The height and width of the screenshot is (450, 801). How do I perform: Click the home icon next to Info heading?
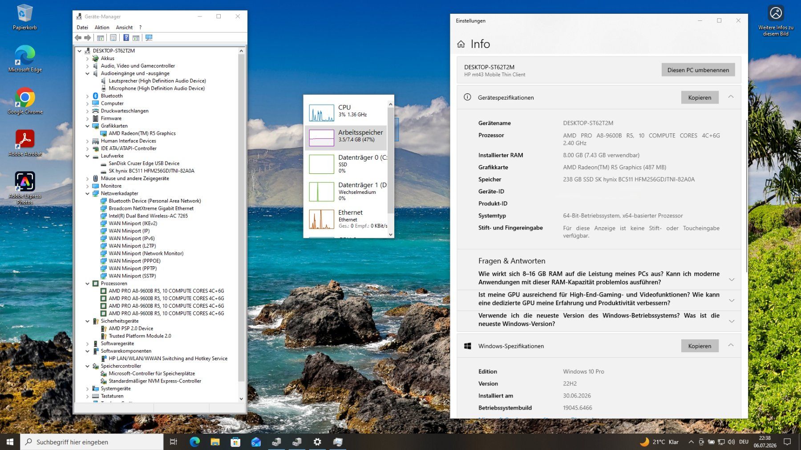461,44
